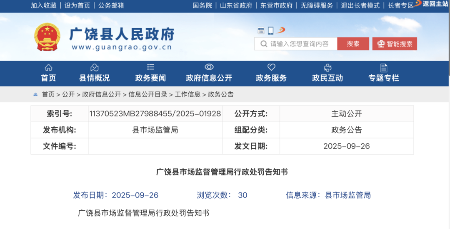Click the heart icon above 政务服务
The image size is (450, 229).
pos(271,67)
